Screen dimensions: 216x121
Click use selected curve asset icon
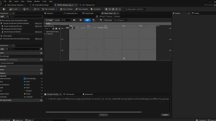53,29
